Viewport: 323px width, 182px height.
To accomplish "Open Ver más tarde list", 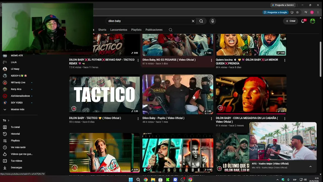I will 18,147.
